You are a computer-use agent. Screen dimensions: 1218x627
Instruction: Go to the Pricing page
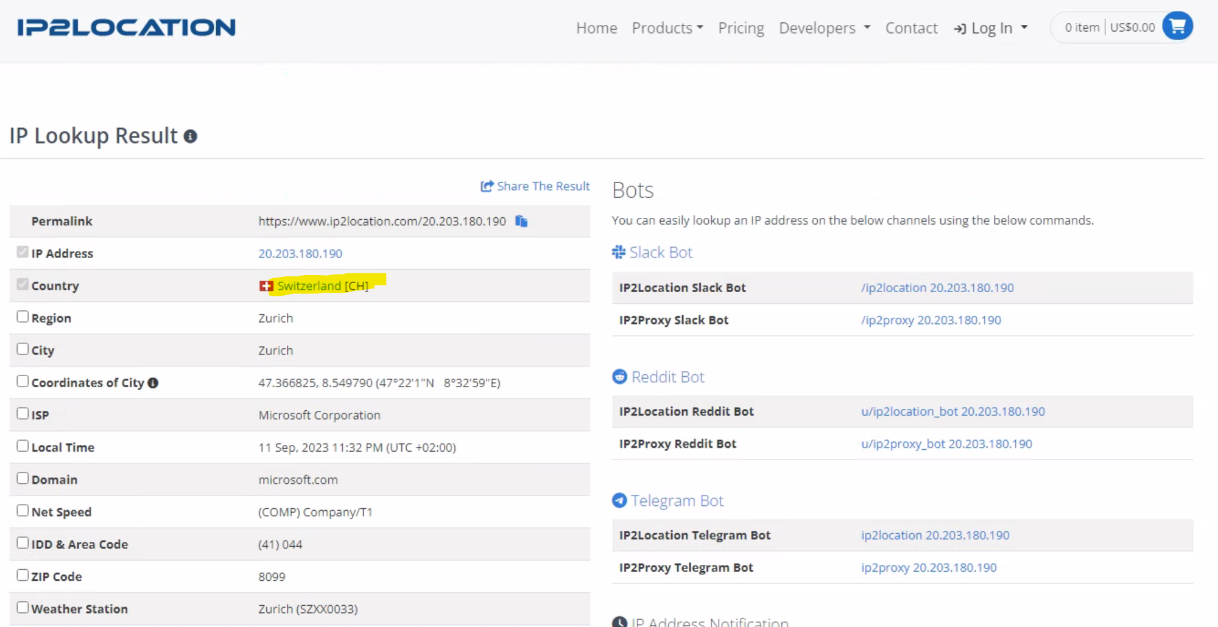click(741, 28)
